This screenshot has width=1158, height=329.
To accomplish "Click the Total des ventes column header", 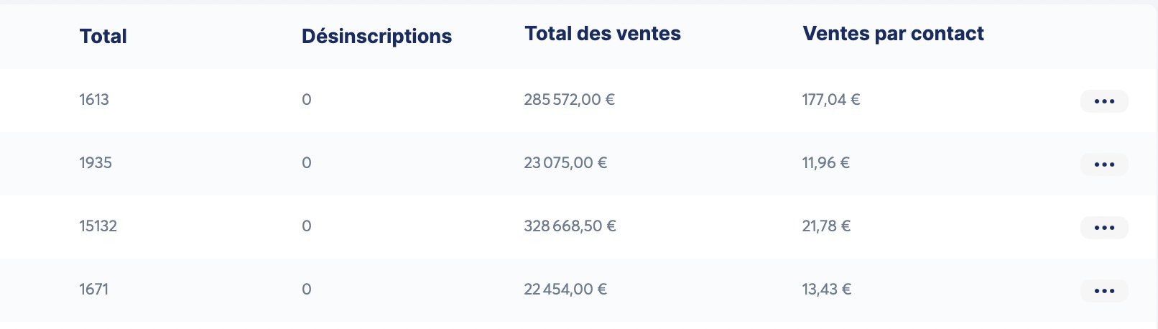I will coord(602,34).
